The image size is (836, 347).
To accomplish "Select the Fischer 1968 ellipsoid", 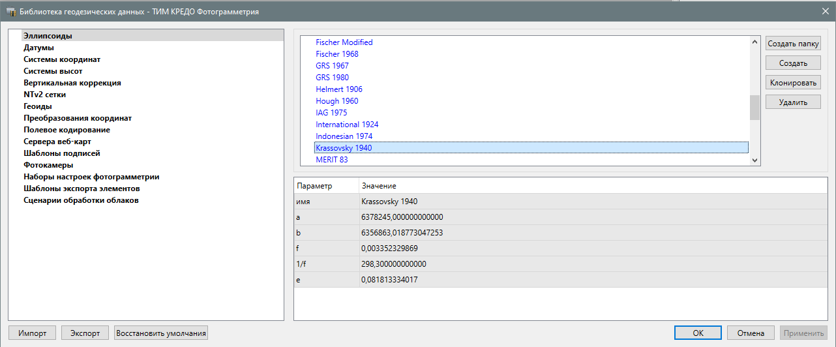I will coord(337,54).
